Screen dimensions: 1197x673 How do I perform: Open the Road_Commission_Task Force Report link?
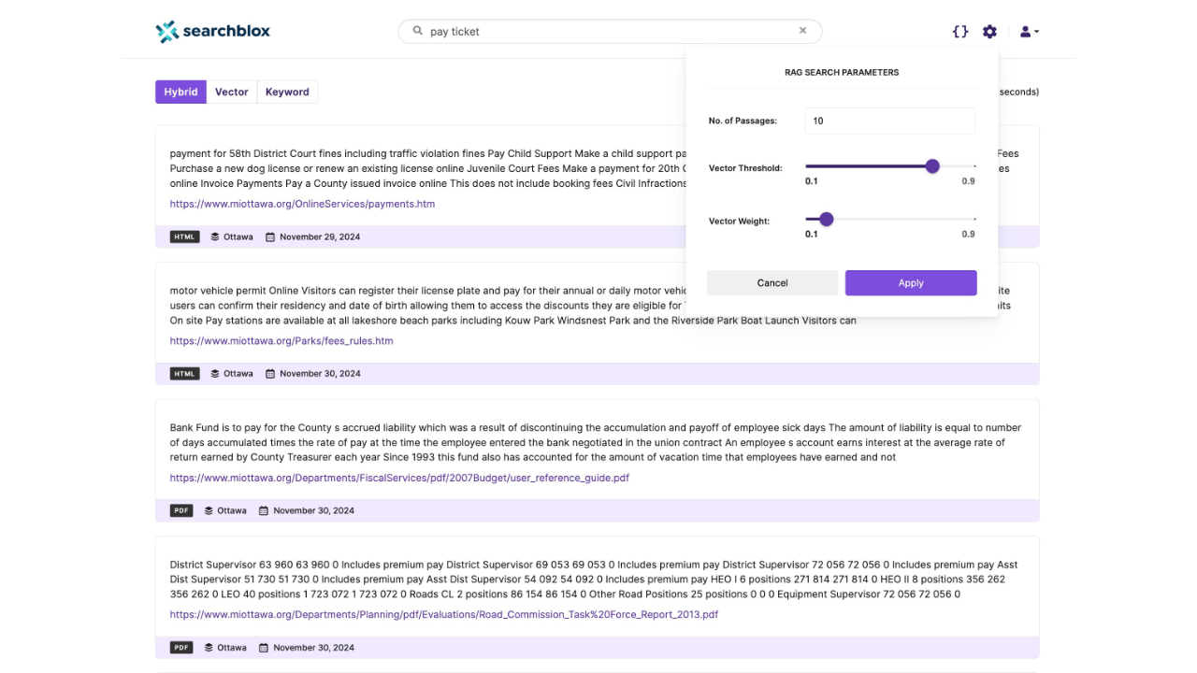pos(444,615)
